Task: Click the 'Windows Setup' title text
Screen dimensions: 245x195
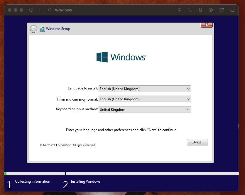Action: [x=58, y=29]
